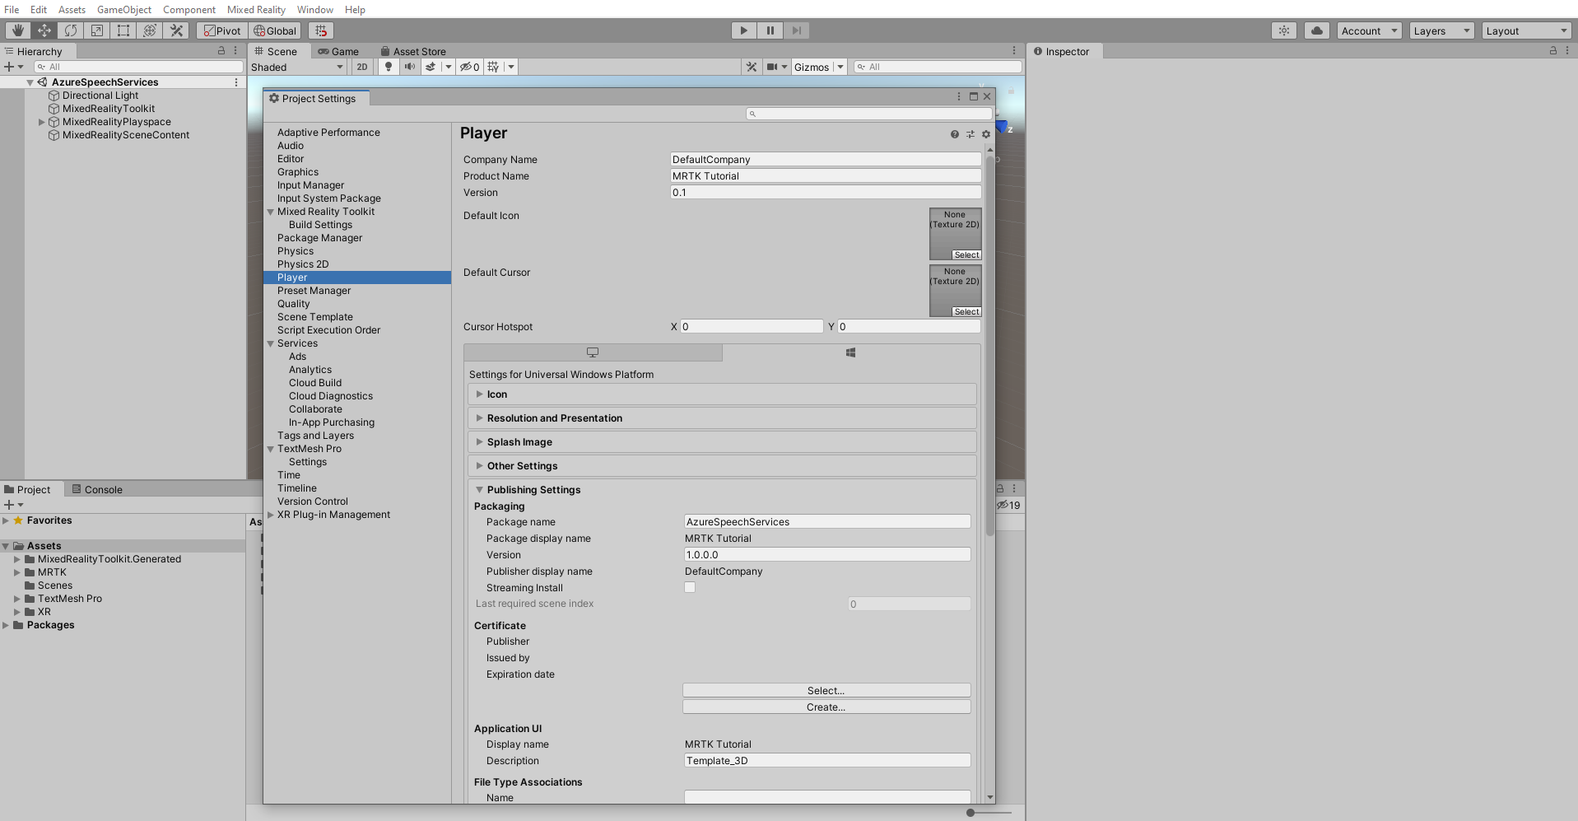Open Inspector panel options menu
1578x821 pixels.
[x=1566, y=51]
